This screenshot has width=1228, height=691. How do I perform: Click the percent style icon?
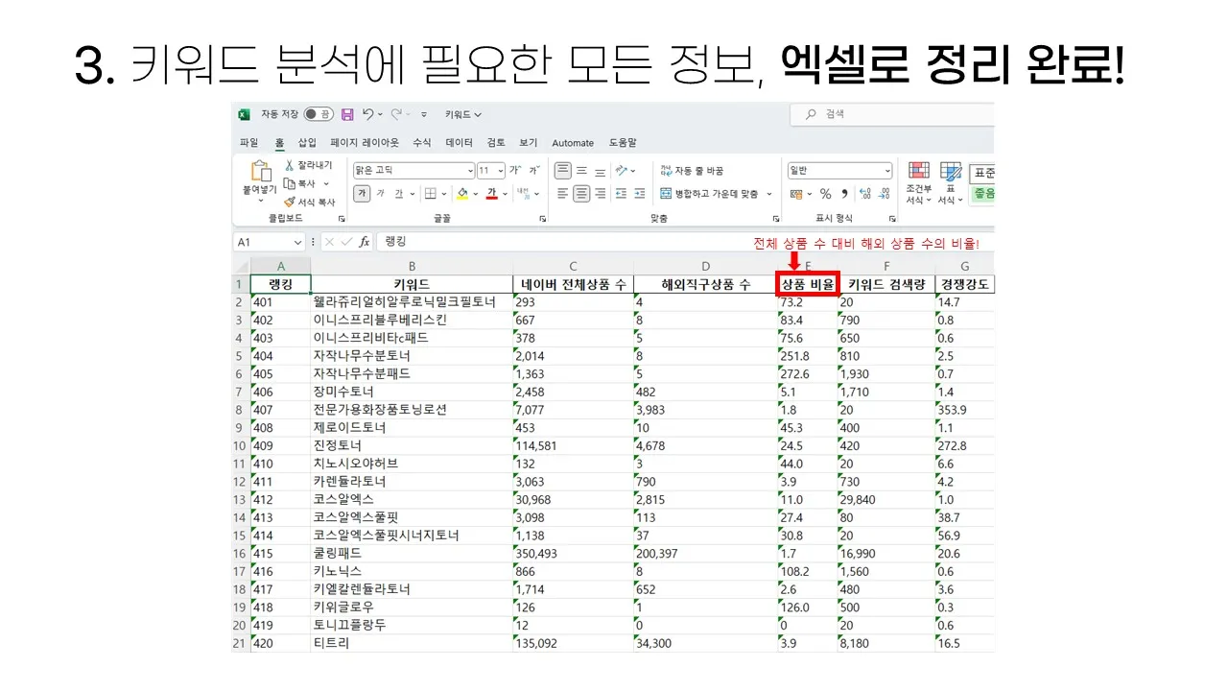(825, 194)
